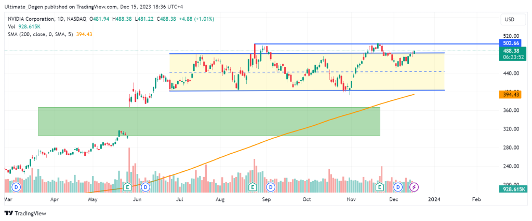Viewport: 532px width, 221px height.
Task: Click the Mar label on time axis
Action: pos(7,199)
